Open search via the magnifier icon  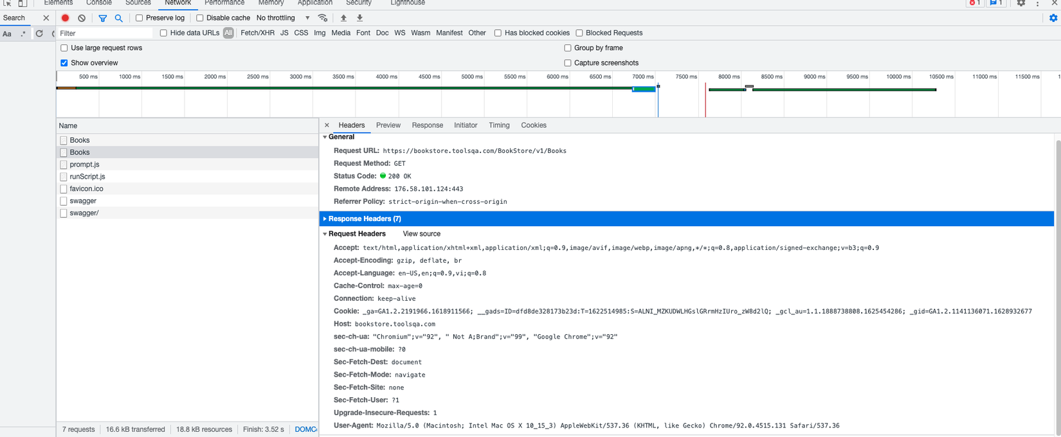[119, 18]
